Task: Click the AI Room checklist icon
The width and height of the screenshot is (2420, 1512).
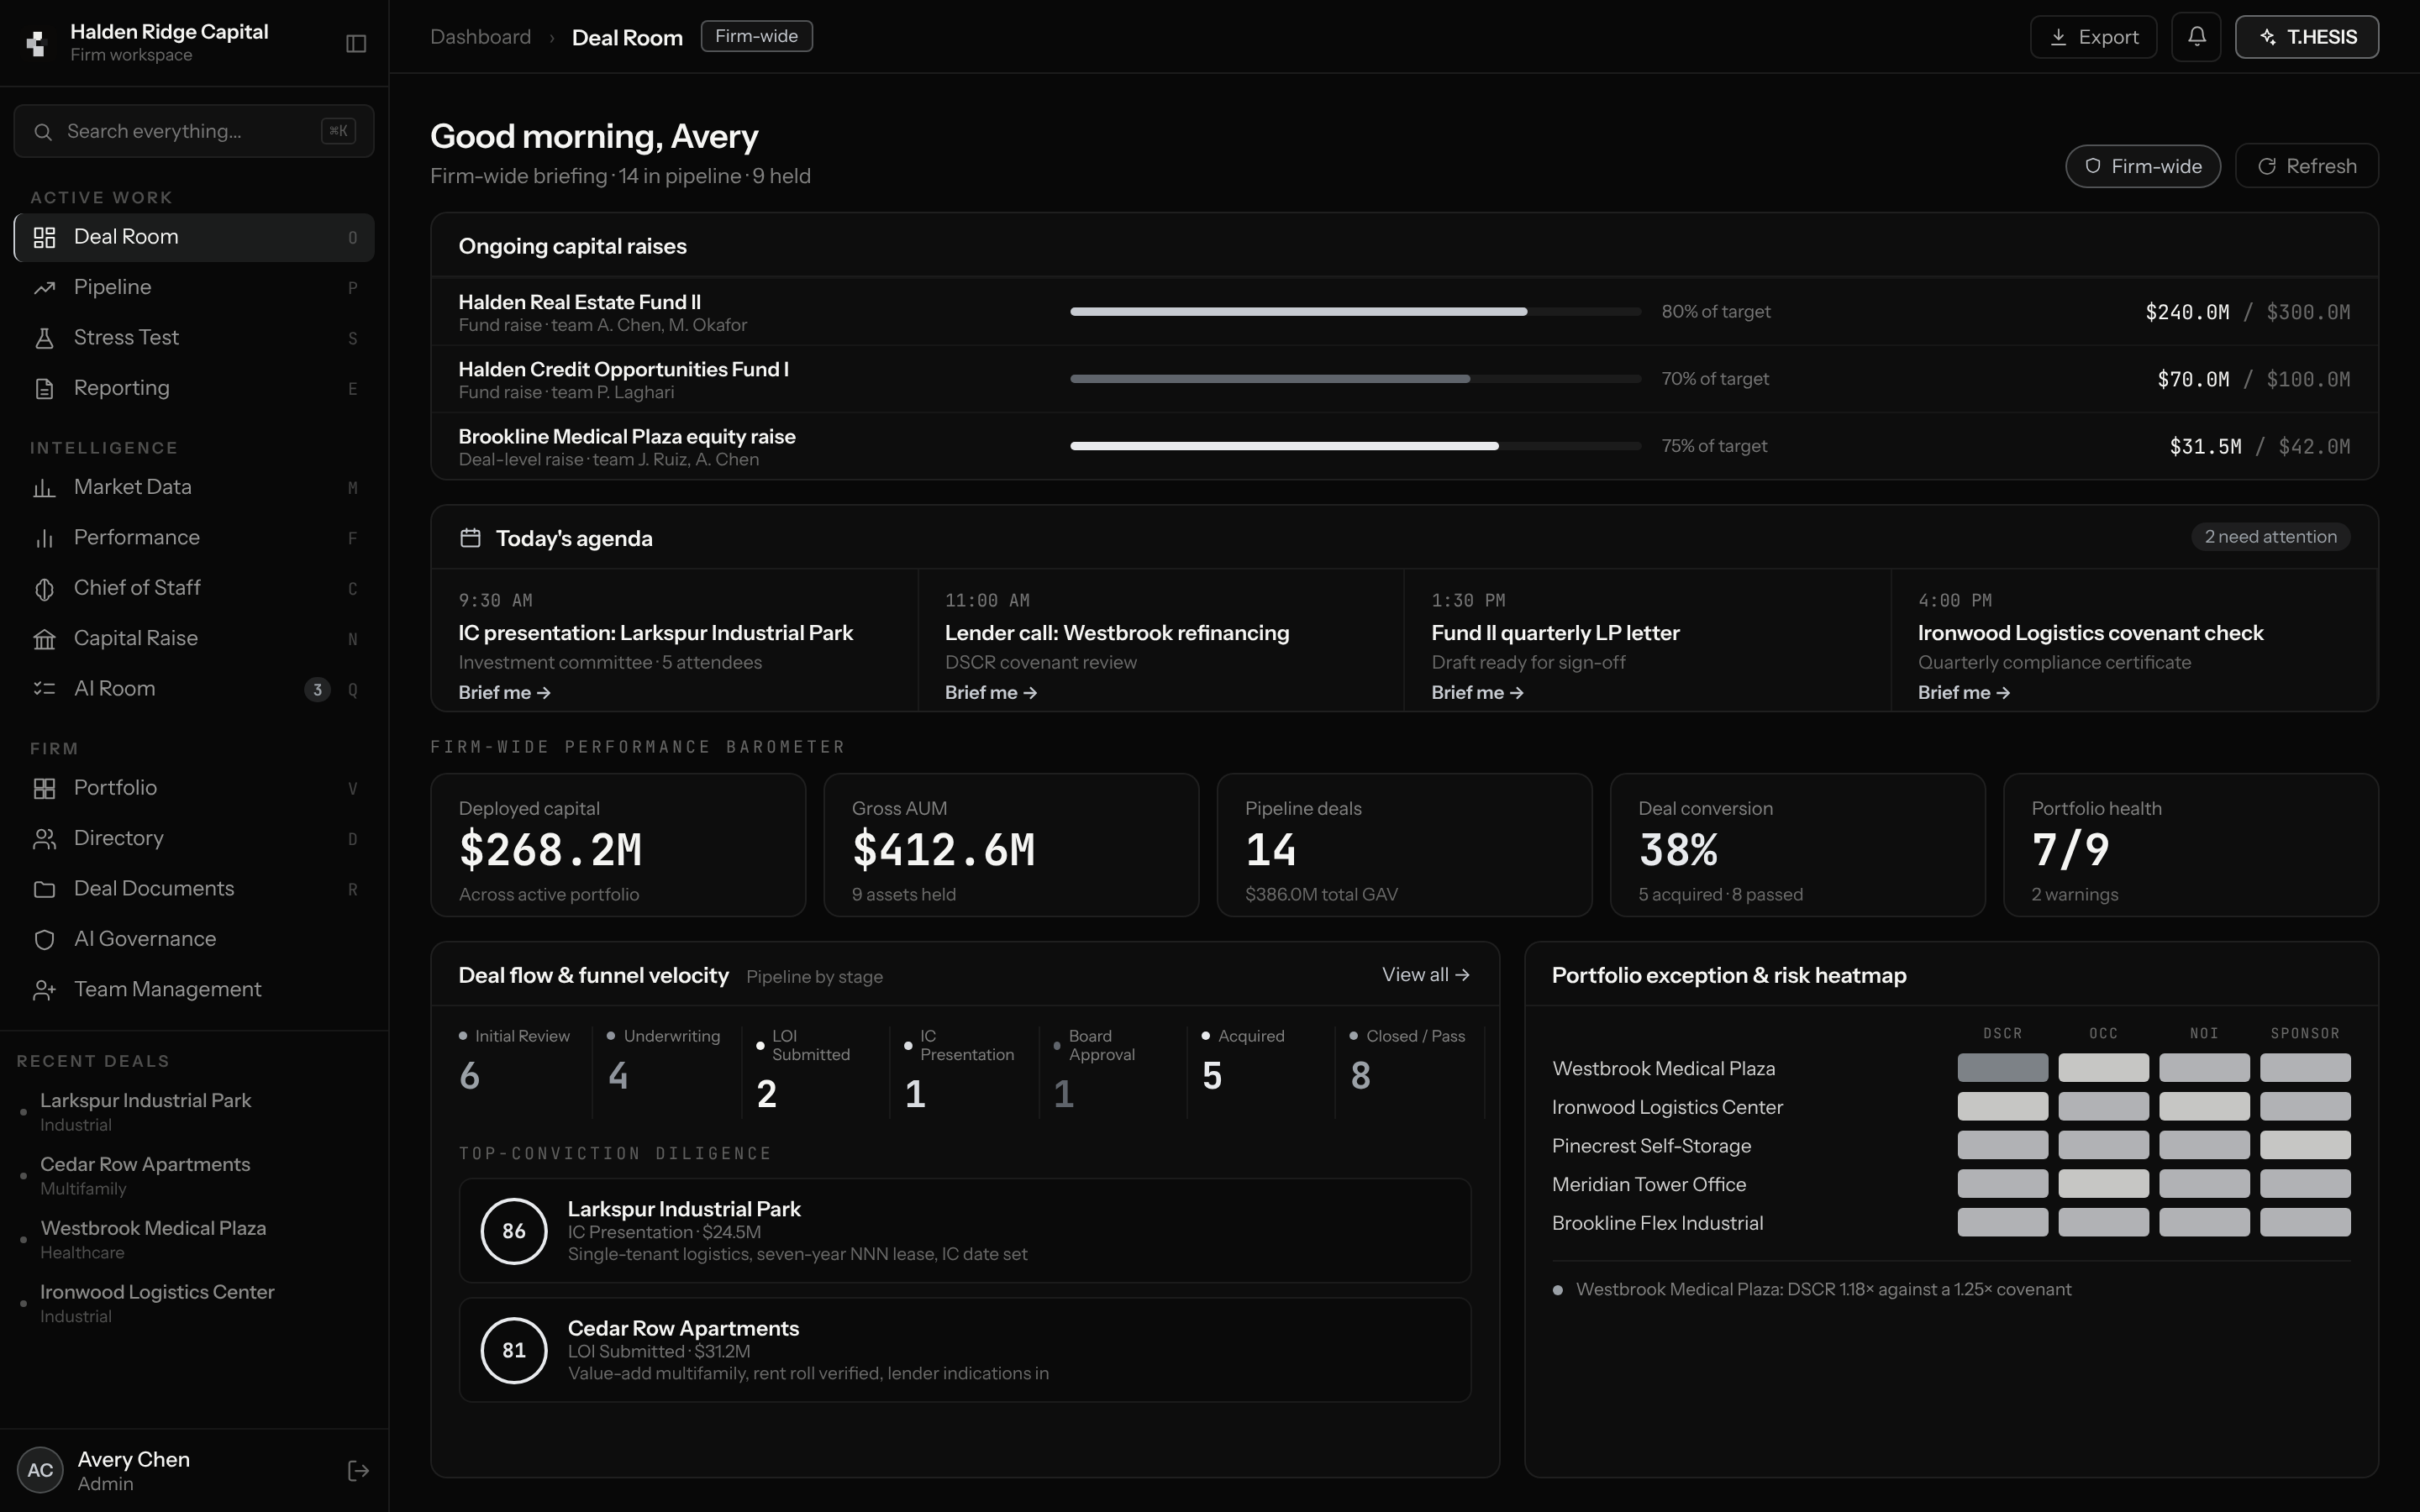Action: pyautogui.click(x=44, y=689)
